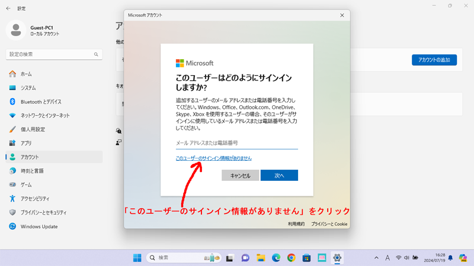The height and width of the screenshot is (266, 474).
Task: Open Copilot icon in taskbar corner
Action: [463, 258]
